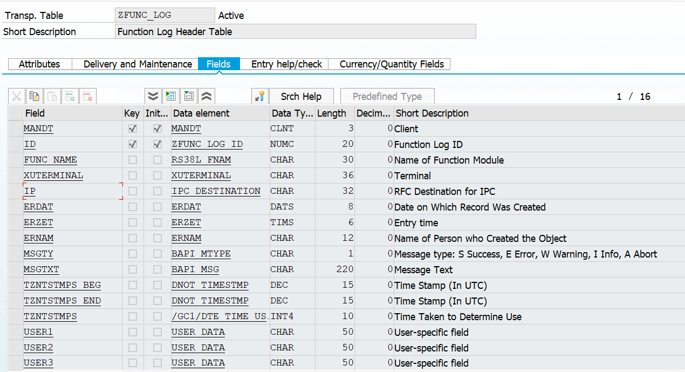Screen dimensions: 685x372
Task: Click the Srch Help button
Action: 301,97
